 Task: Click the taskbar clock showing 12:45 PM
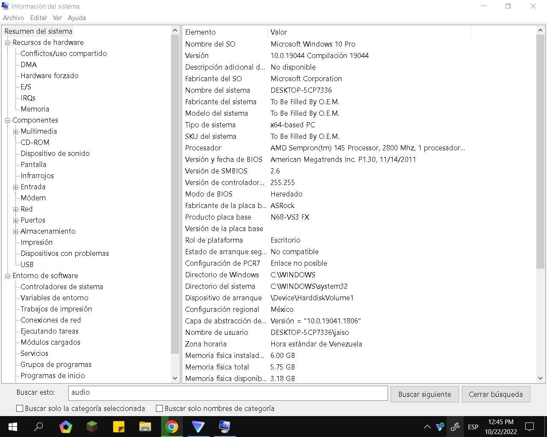[x=501, y=426]
